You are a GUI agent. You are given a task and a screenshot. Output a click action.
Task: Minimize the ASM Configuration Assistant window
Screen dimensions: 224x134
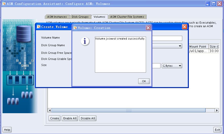[x=208, y=4]
